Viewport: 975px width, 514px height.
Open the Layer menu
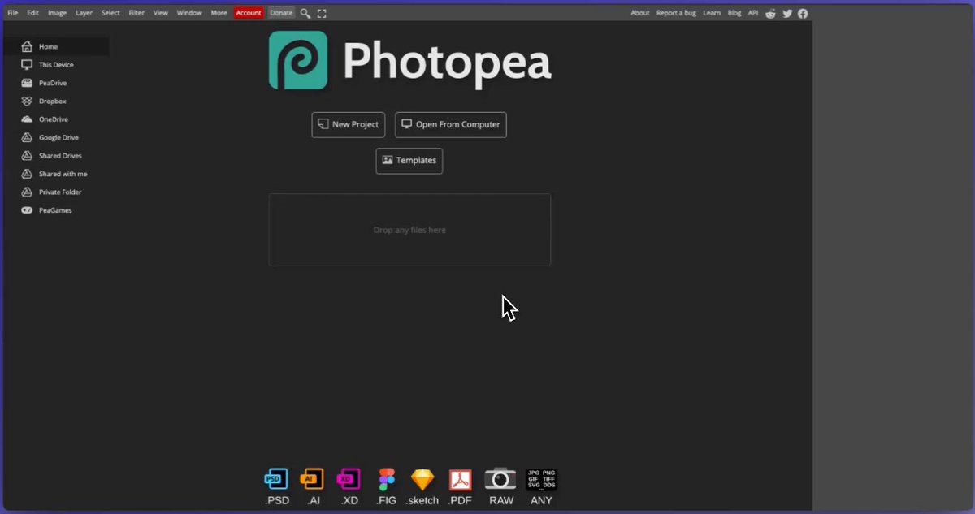click(x=84, y=13)
